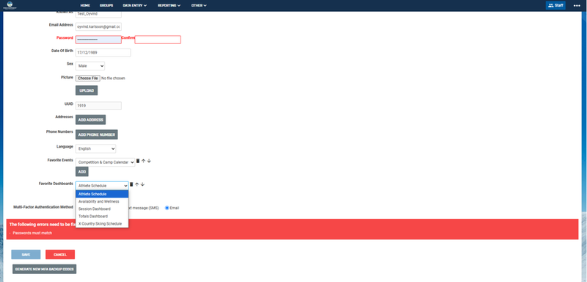The width and height of the screenshot is (587, 282).
Task: Expand the Reporting menu
Action: point(169,6)
